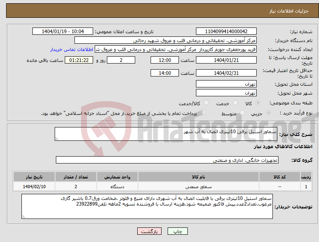This screenshot has width=319, height=242.
Task: Click the کد کالا column header
Action: pos(280,177)
